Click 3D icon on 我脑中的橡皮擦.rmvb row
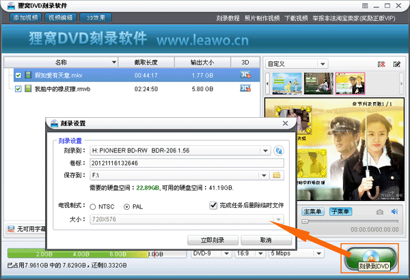Viewport: 410px width, 280px height. click(x=245, y=89)
